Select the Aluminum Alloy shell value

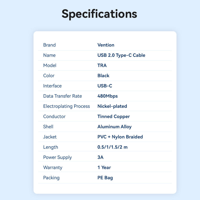pos(114,127)
